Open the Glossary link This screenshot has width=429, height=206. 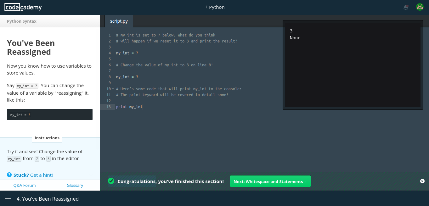coord(75,185)
